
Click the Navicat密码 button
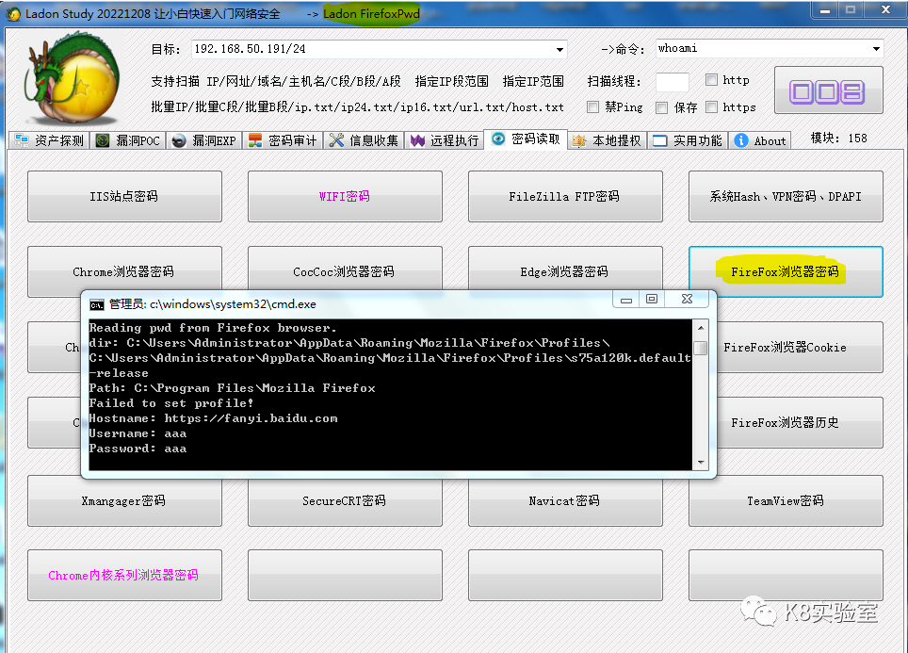[x=565, y=502]
